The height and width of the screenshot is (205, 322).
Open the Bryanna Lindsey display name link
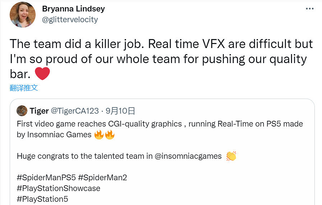point(73,8)
